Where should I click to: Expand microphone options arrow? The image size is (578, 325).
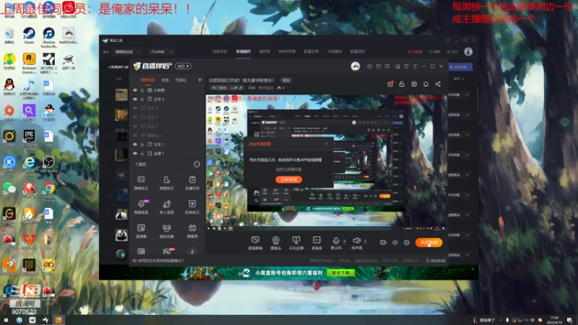[x=345, y=241]
